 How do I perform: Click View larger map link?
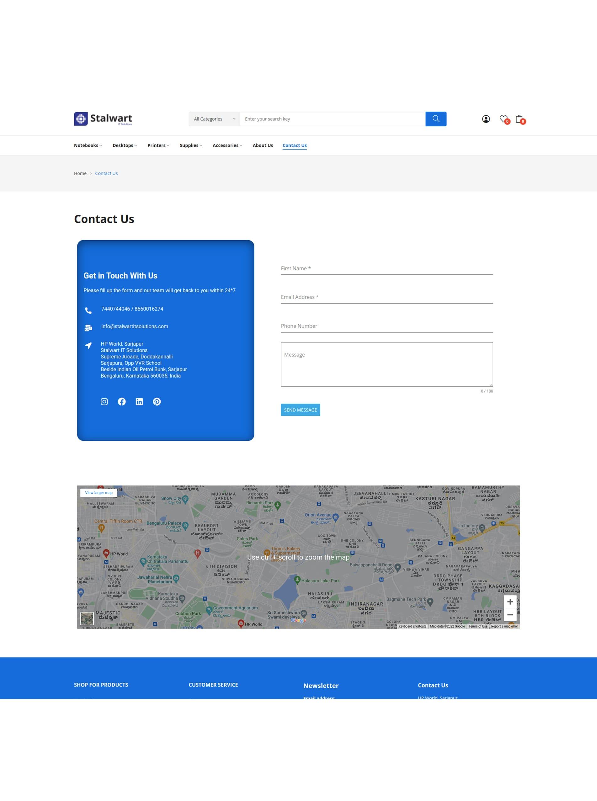[x=99, y=492]
